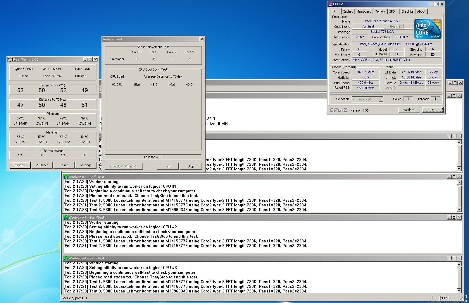Viewport: 469px width, 303px height.
Task: Click the Worker #2 window icon
Action: tap(66, 177)
